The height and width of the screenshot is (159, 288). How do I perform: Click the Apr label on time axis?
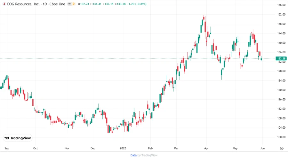[x=206, y=148]
